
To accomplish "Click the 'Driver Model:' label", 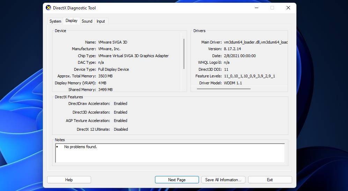I will pyautogui.click(x=210, y=83).
